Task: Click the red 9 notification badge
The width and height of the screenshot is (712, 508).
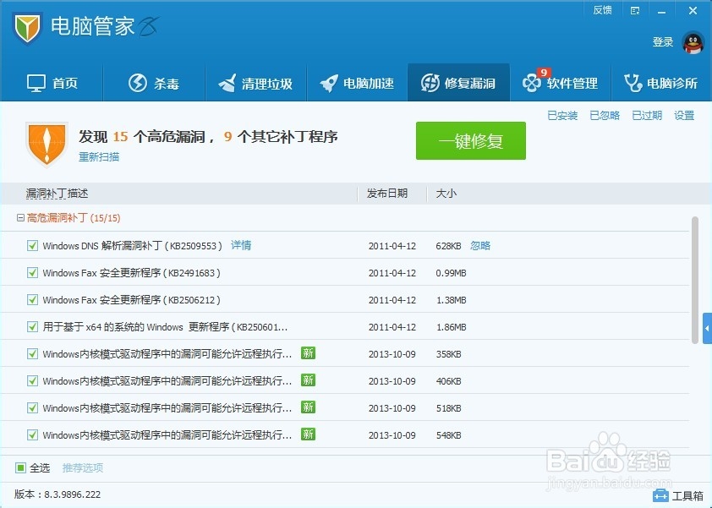Action: [x=544, y=72]
